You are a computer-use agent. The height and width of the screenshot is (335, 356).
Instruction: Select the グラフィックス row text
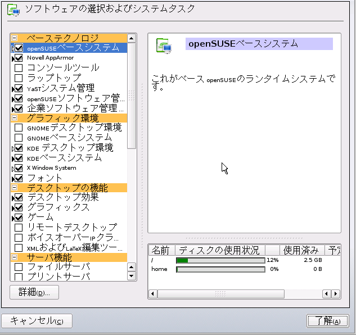tap(58, 207)
